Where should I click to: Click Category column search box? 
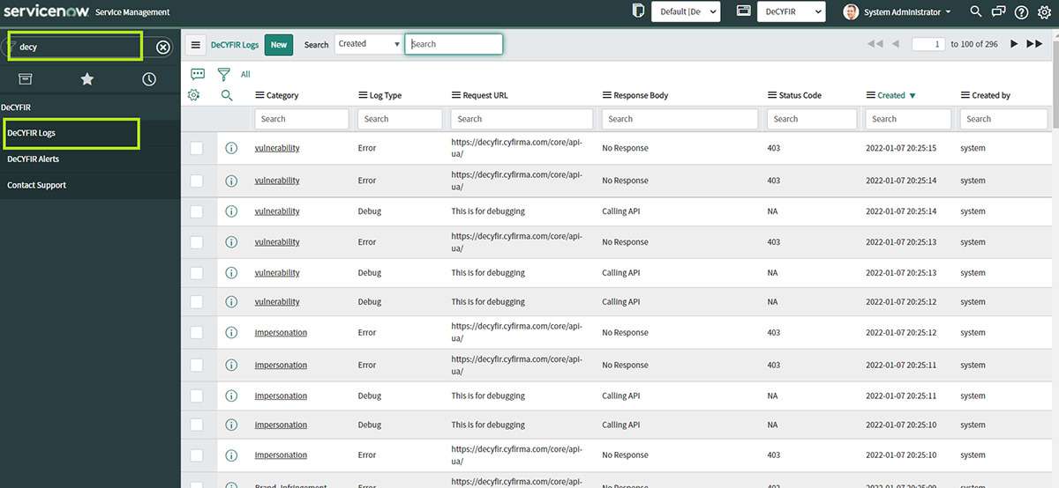coord(302,119)
